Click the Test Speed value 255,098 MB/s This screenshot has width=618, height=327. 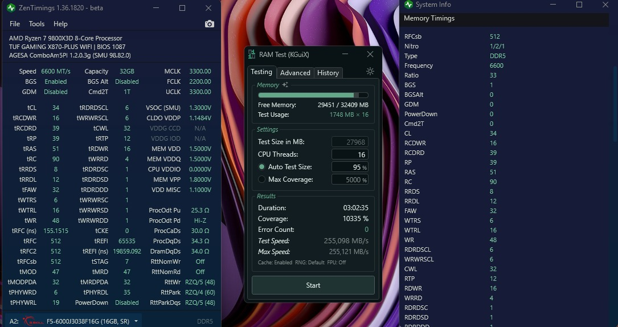coord(346,241)
